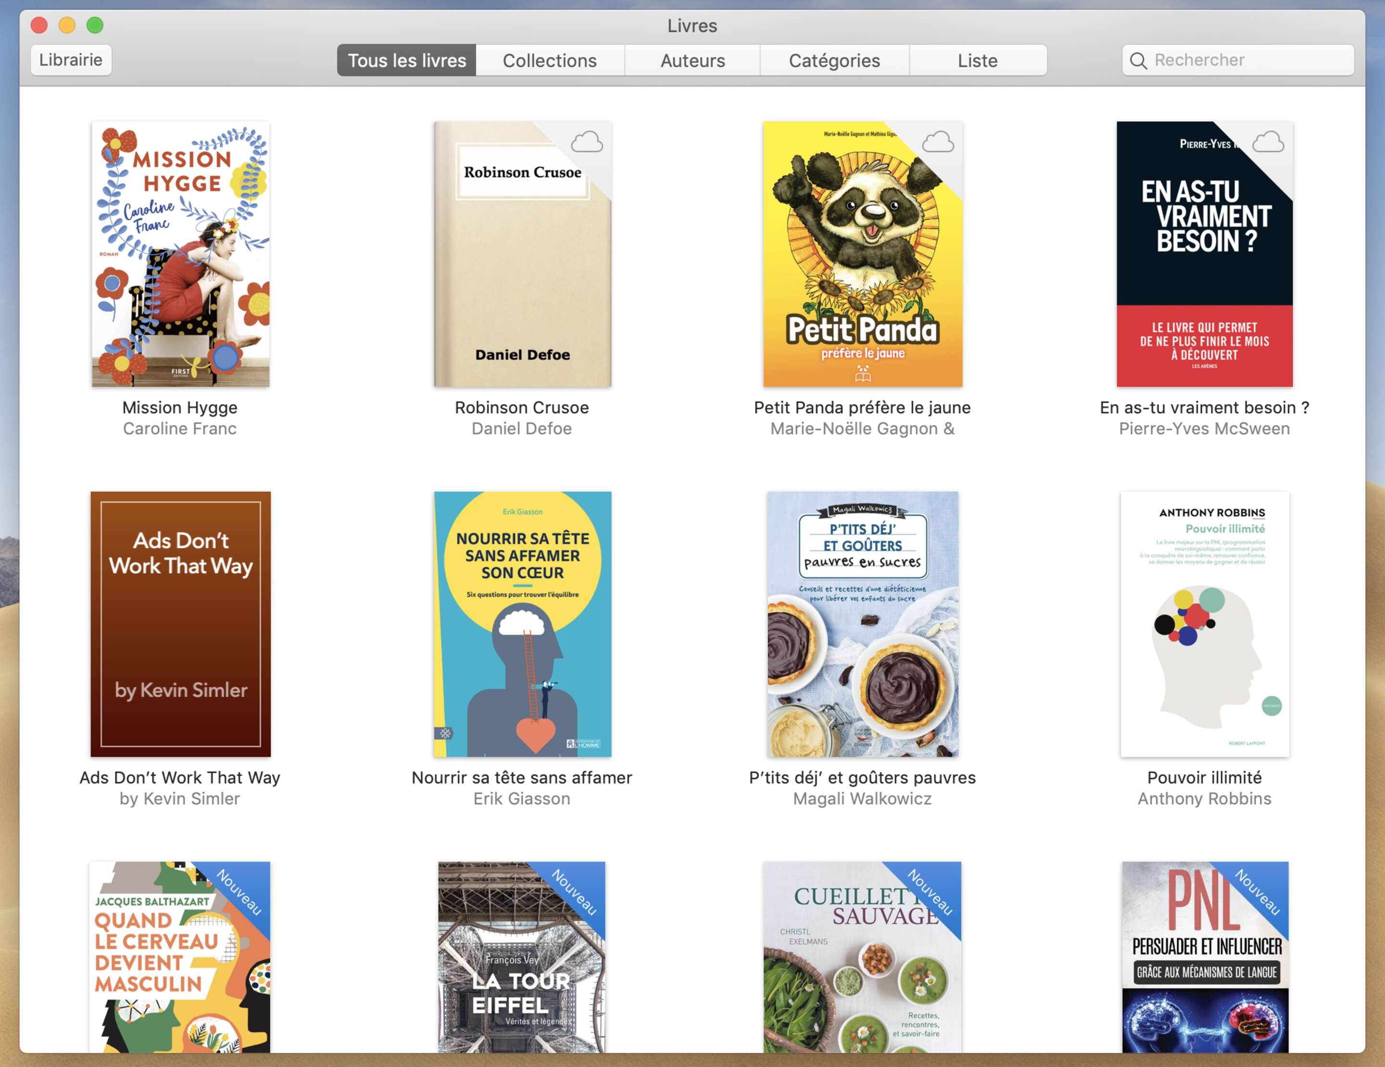Open the Librairie store button
This screenshot has width=1385, height=1067.
(71, 60)
